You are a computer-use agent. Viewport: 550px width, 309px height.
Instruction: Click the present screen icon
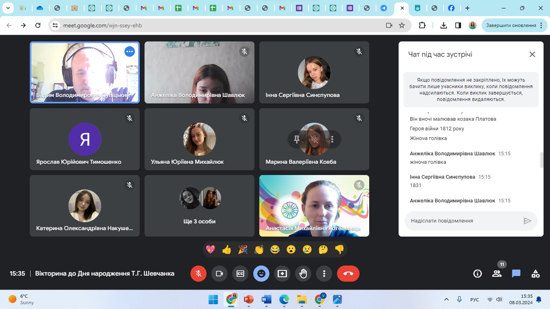coord(282,274)
